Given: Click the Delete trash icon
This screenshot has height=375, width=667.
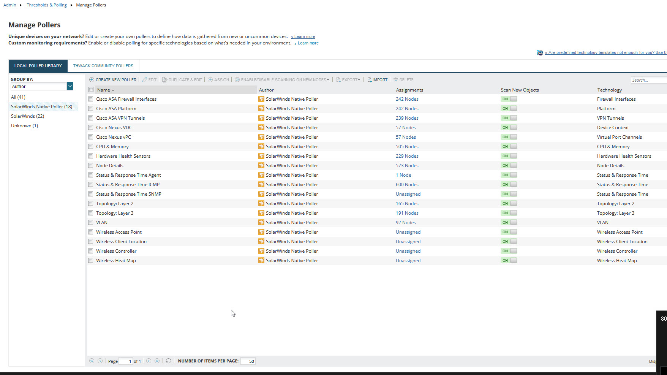Looking at the screenshot, I should coord(395,80).
